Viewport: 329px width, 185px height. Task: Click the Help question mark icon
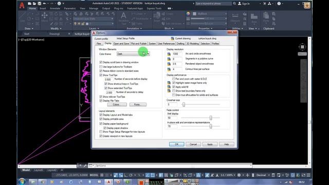(x=279, y=4)
